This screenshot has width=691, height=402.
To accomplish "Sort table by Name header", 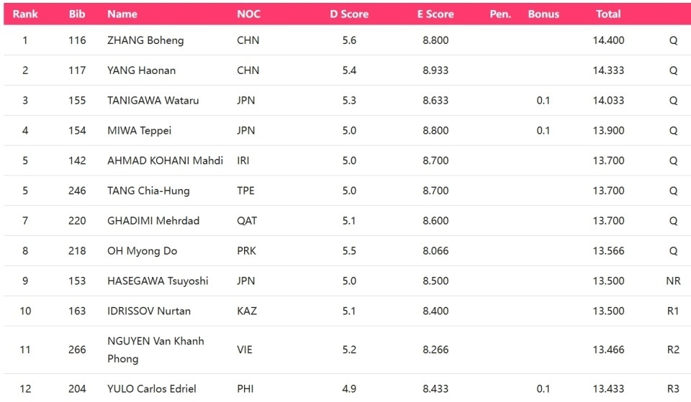I will (x=122, y=14).
